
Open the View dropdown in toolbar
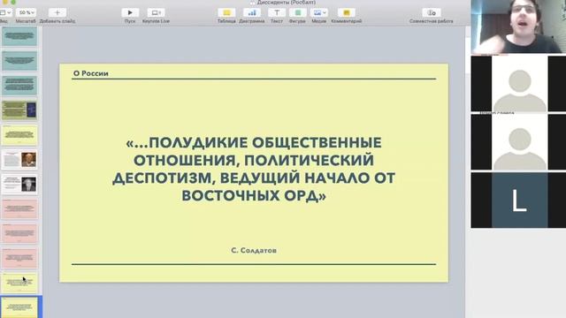tap(5, 12)
